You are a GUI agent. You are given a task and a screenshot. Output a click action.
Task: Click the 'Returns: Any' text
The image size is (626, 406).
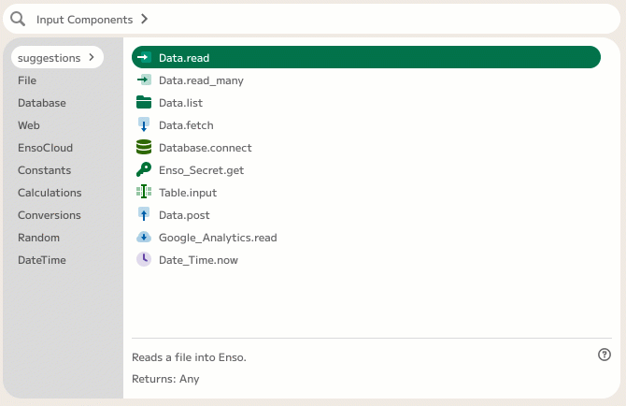165,379
